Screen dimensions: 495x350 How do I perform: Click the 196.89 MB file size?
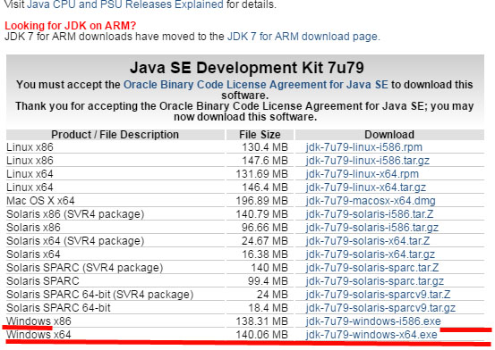click(x=262, y=201)
